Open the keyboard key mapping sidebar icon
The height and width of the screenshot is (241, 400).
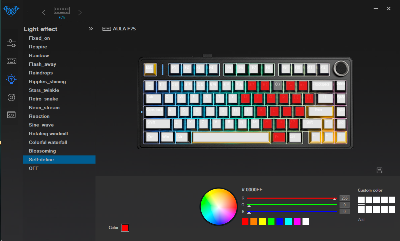(x=11, y=61)
